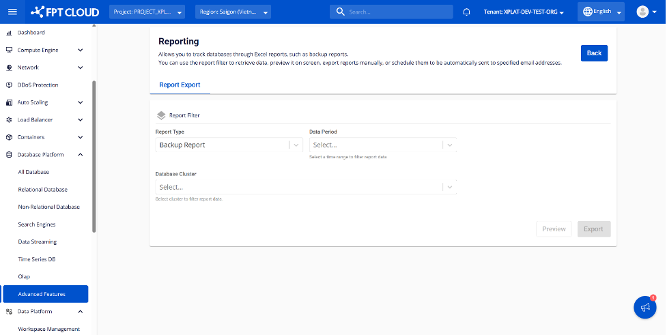Open the Database Cluster dropdown
Viewport: 667px width, 335px height.
click(306, 187)
